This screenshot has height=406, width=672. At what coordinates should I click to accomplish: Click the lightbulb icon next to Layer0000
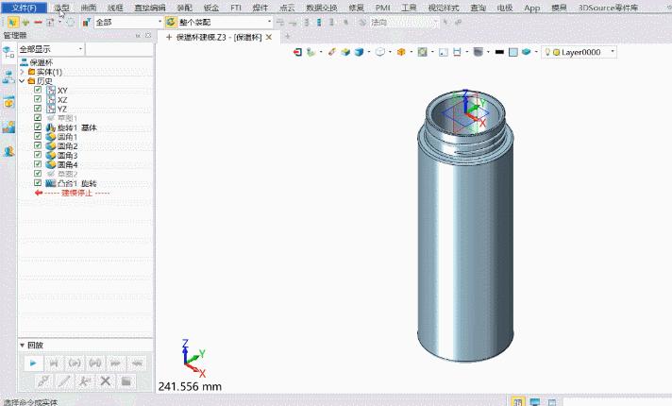pos(547,52)
